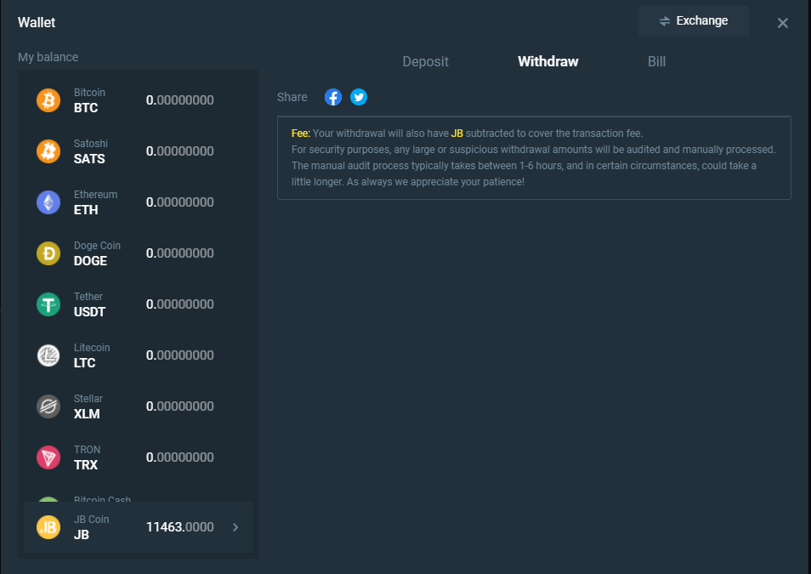Click the Ethereum ETH diamond icon
Screen dimensions: 811x574
pyautogui.click(x=48, y=202)
